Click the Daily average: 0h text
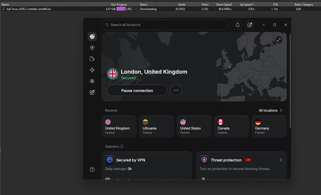 coord(118,169)
